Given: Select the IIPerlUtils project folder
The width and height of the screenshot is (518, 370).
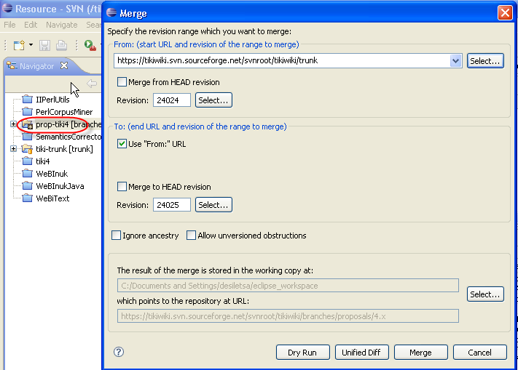Looking at the screenshot, I should pyautogui.click(x=52, y=100).
